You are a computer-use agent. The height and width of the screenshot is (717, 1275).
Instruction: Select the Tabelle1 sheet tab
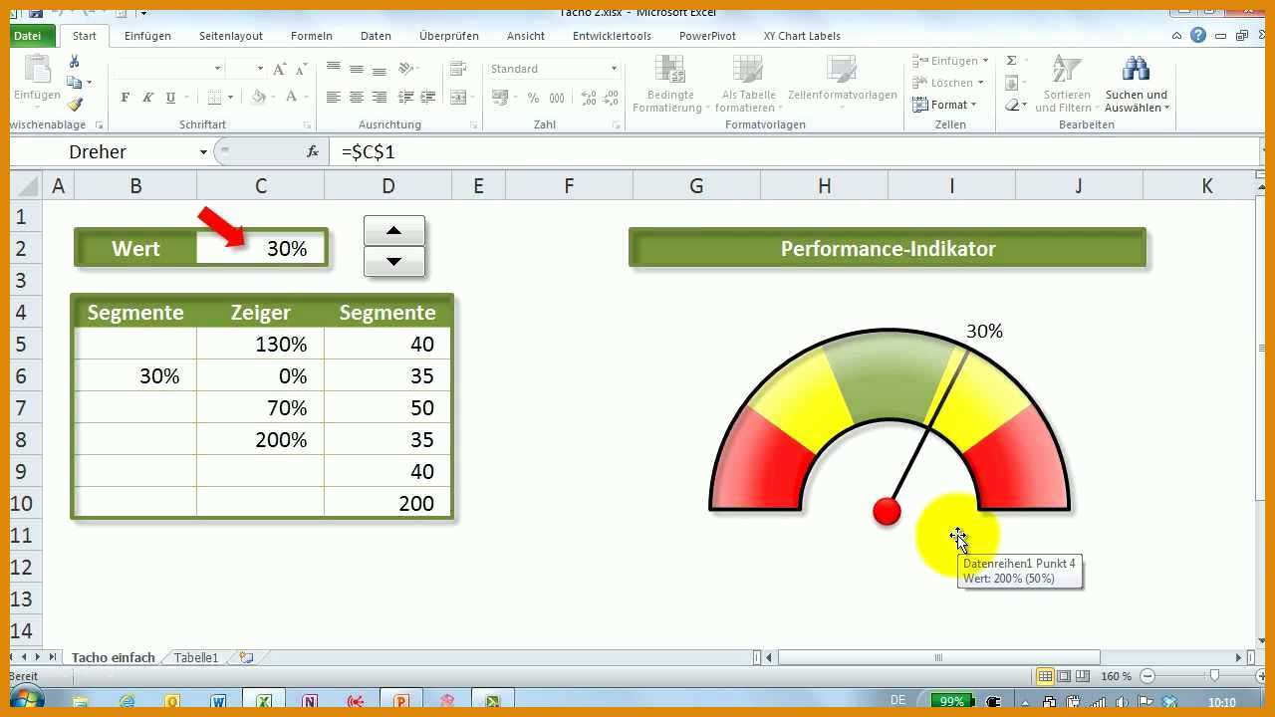pos(196,657)
